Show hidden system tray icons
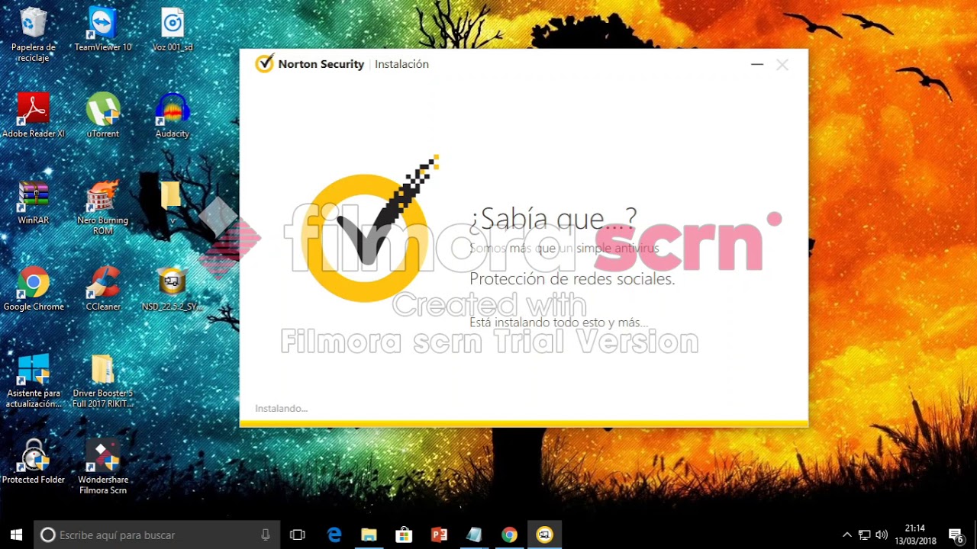The width and height of the screenshot is (977, 549). pos(846,535)
